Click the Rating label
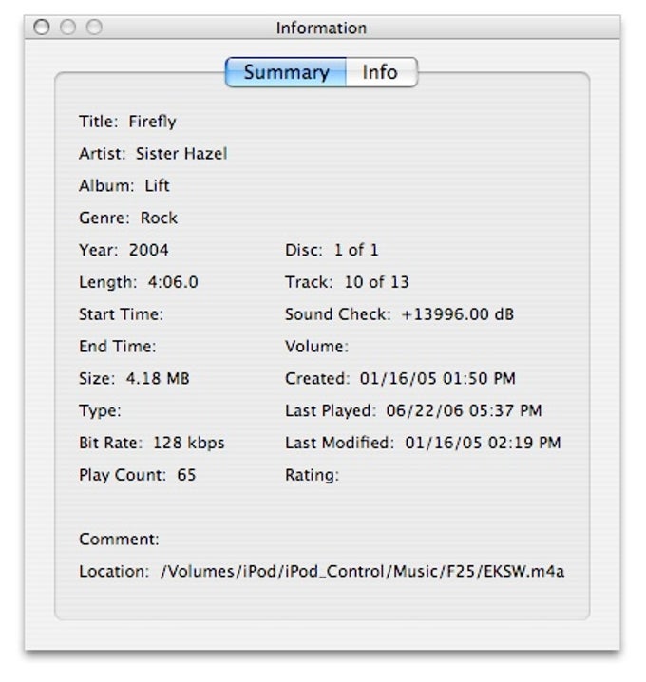This screenshot has height=682, width=646. [x=312, y=475]
